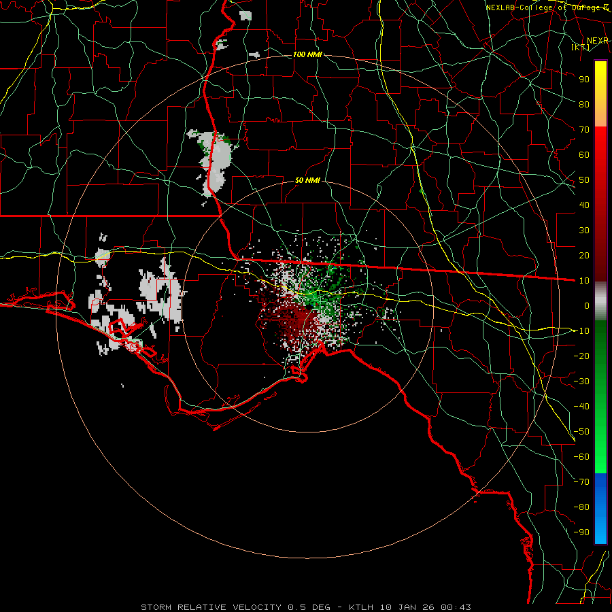Click the 20 value on velocity scale

tap(584, 255)
